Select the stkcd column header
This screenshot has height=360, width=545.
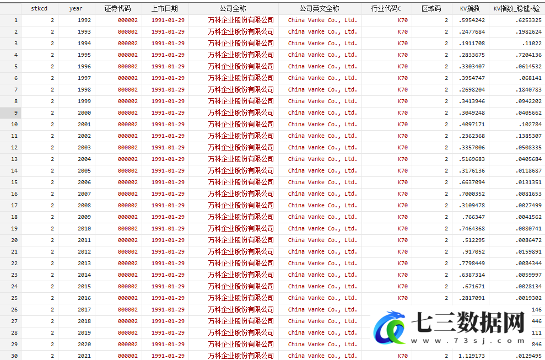tap(39, 8)
